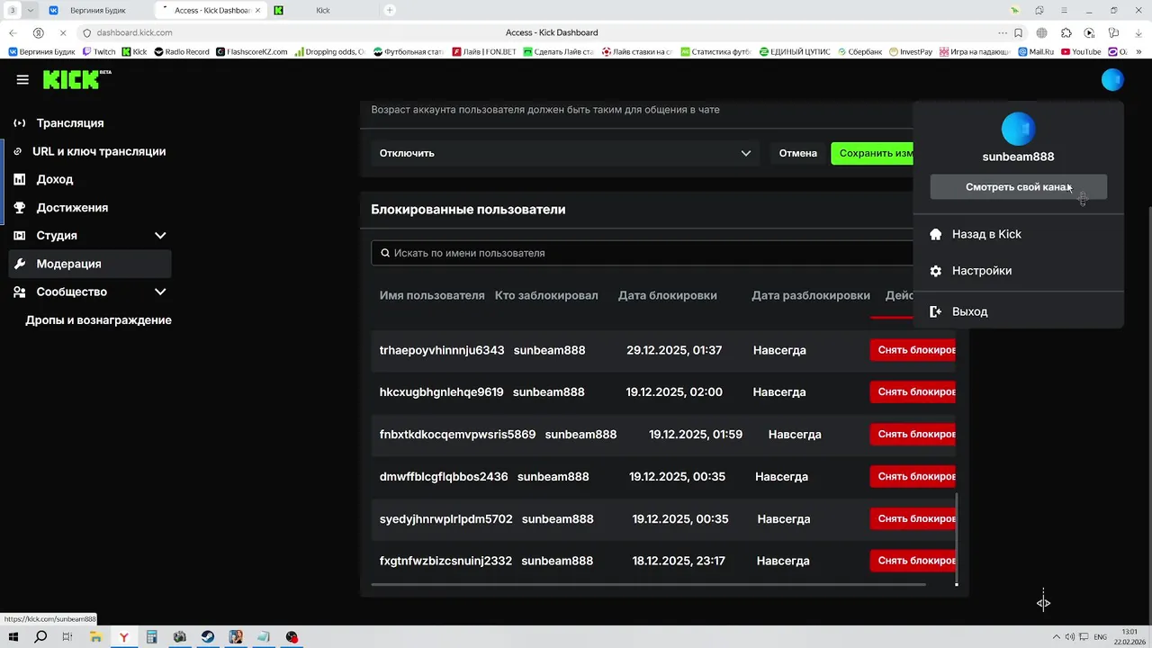Expand the Сообщество sidebar section chevron
Screen dimensions: 1152x648
coord(160,292)
